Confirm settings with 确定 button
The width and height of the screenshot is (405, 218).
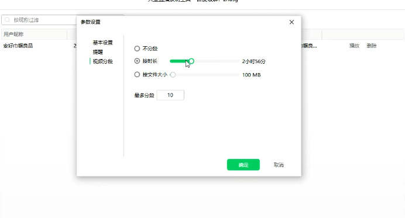tap(243, 165)
